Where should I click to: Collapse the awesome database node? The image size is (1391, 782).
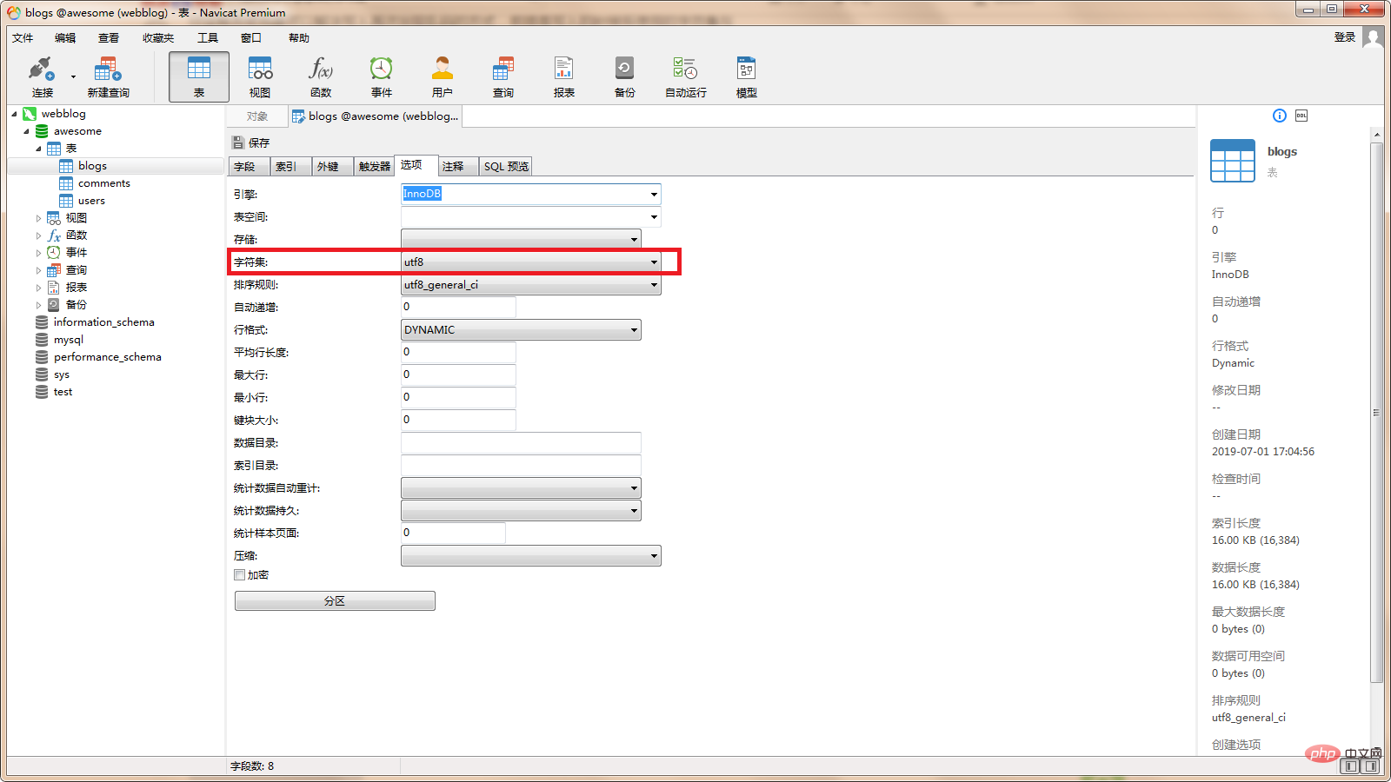coord(26,131)
